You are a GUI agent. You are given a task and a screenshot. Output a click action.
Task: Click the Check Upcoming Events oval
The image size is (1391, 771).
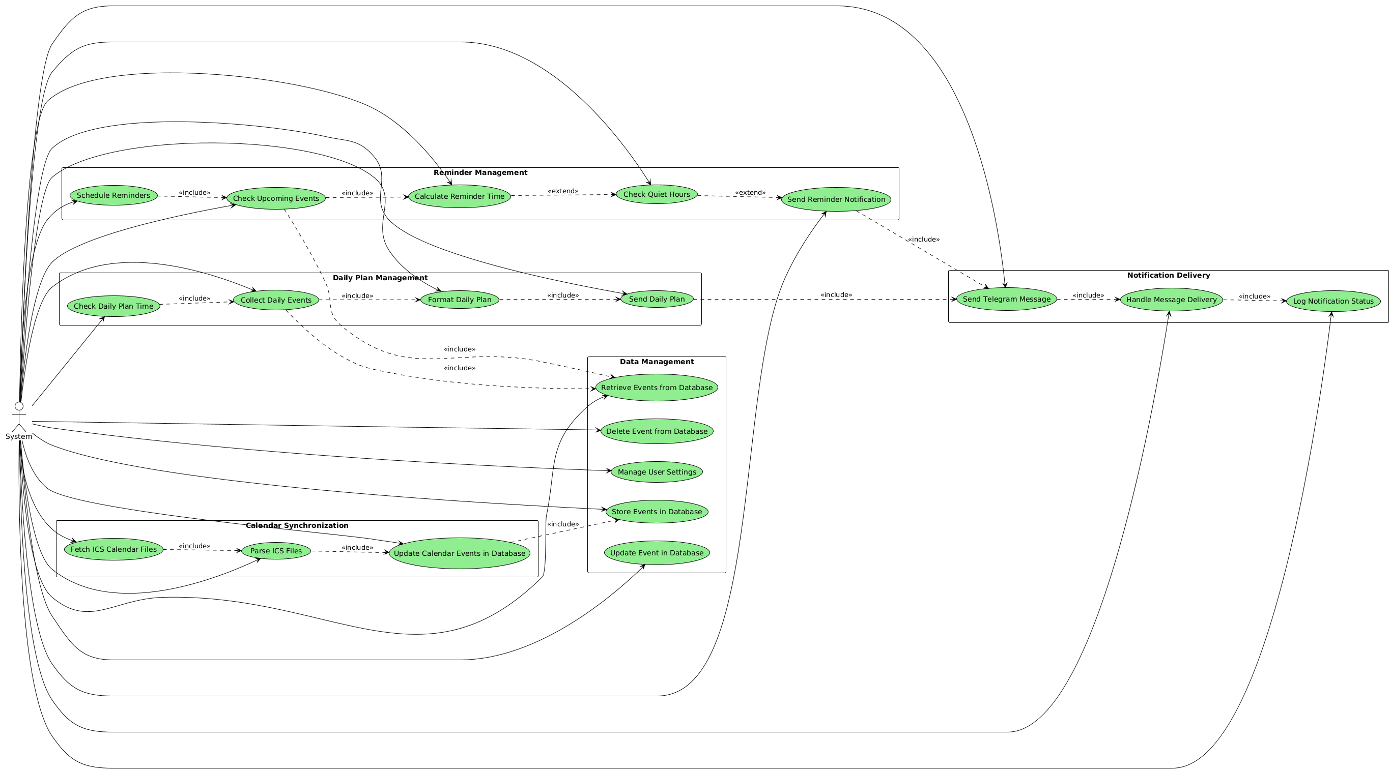point(276,198)
